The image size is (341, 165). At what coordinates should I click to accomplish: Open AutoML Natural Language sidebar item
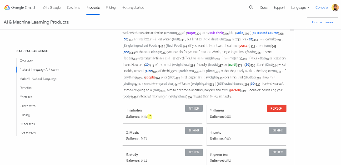[x=38, y=79]
